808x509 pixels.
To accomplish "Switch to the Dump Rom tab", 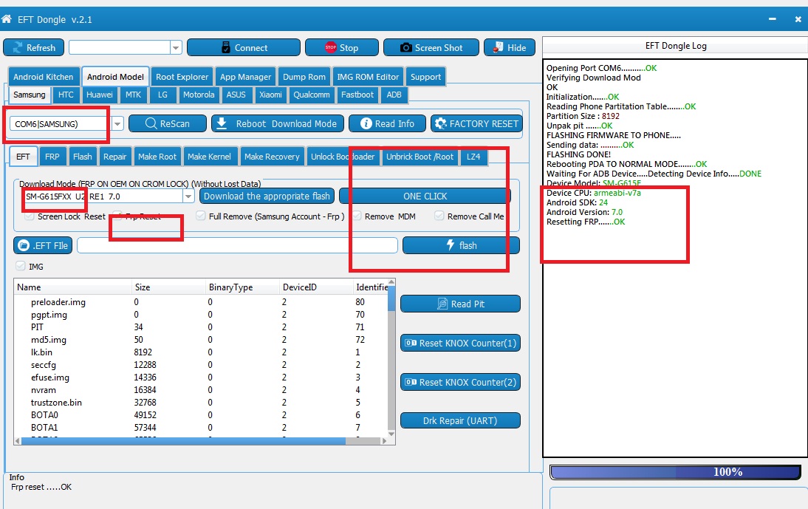I will 304,77.
